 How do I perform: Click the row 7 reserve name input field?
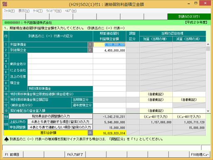[60, 77]
